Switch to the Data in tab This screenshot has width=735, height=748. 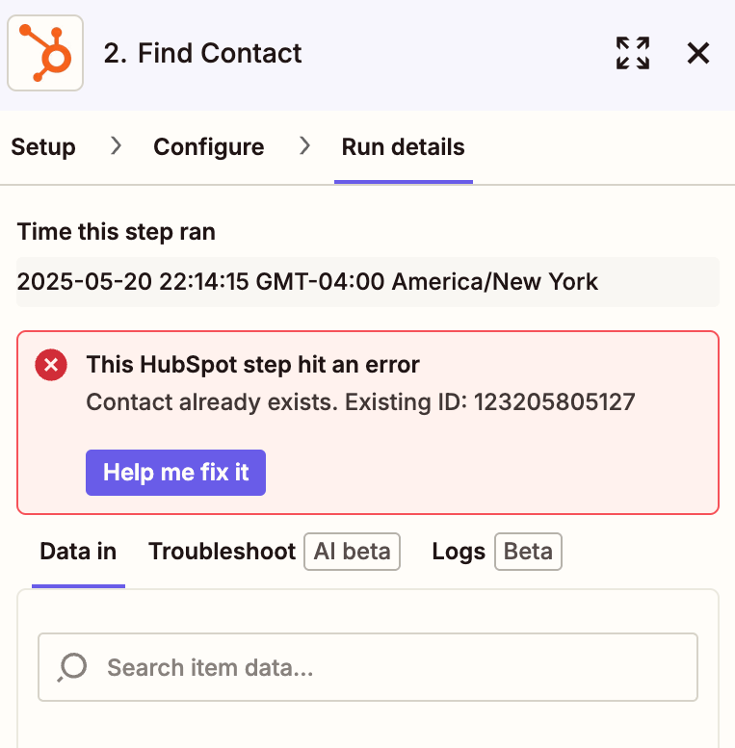pos(78,552)
